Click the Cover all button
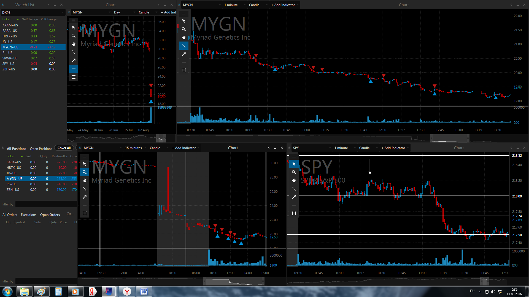The width and height of the screenshot is (529, 297). point(64,148)
